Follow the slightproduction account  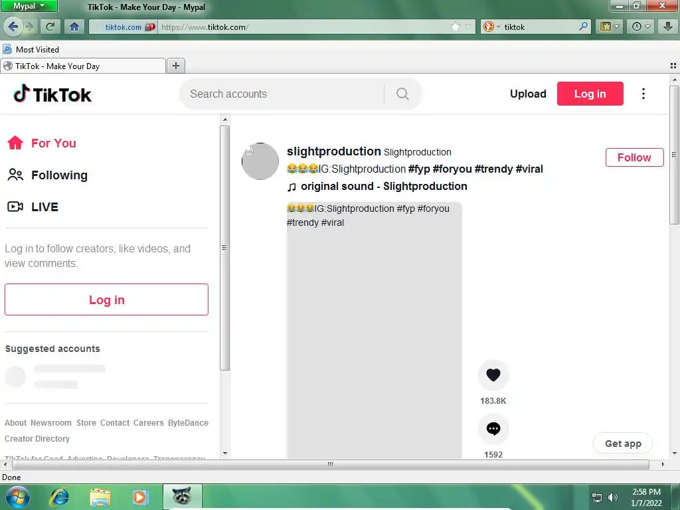coord(634,157)
